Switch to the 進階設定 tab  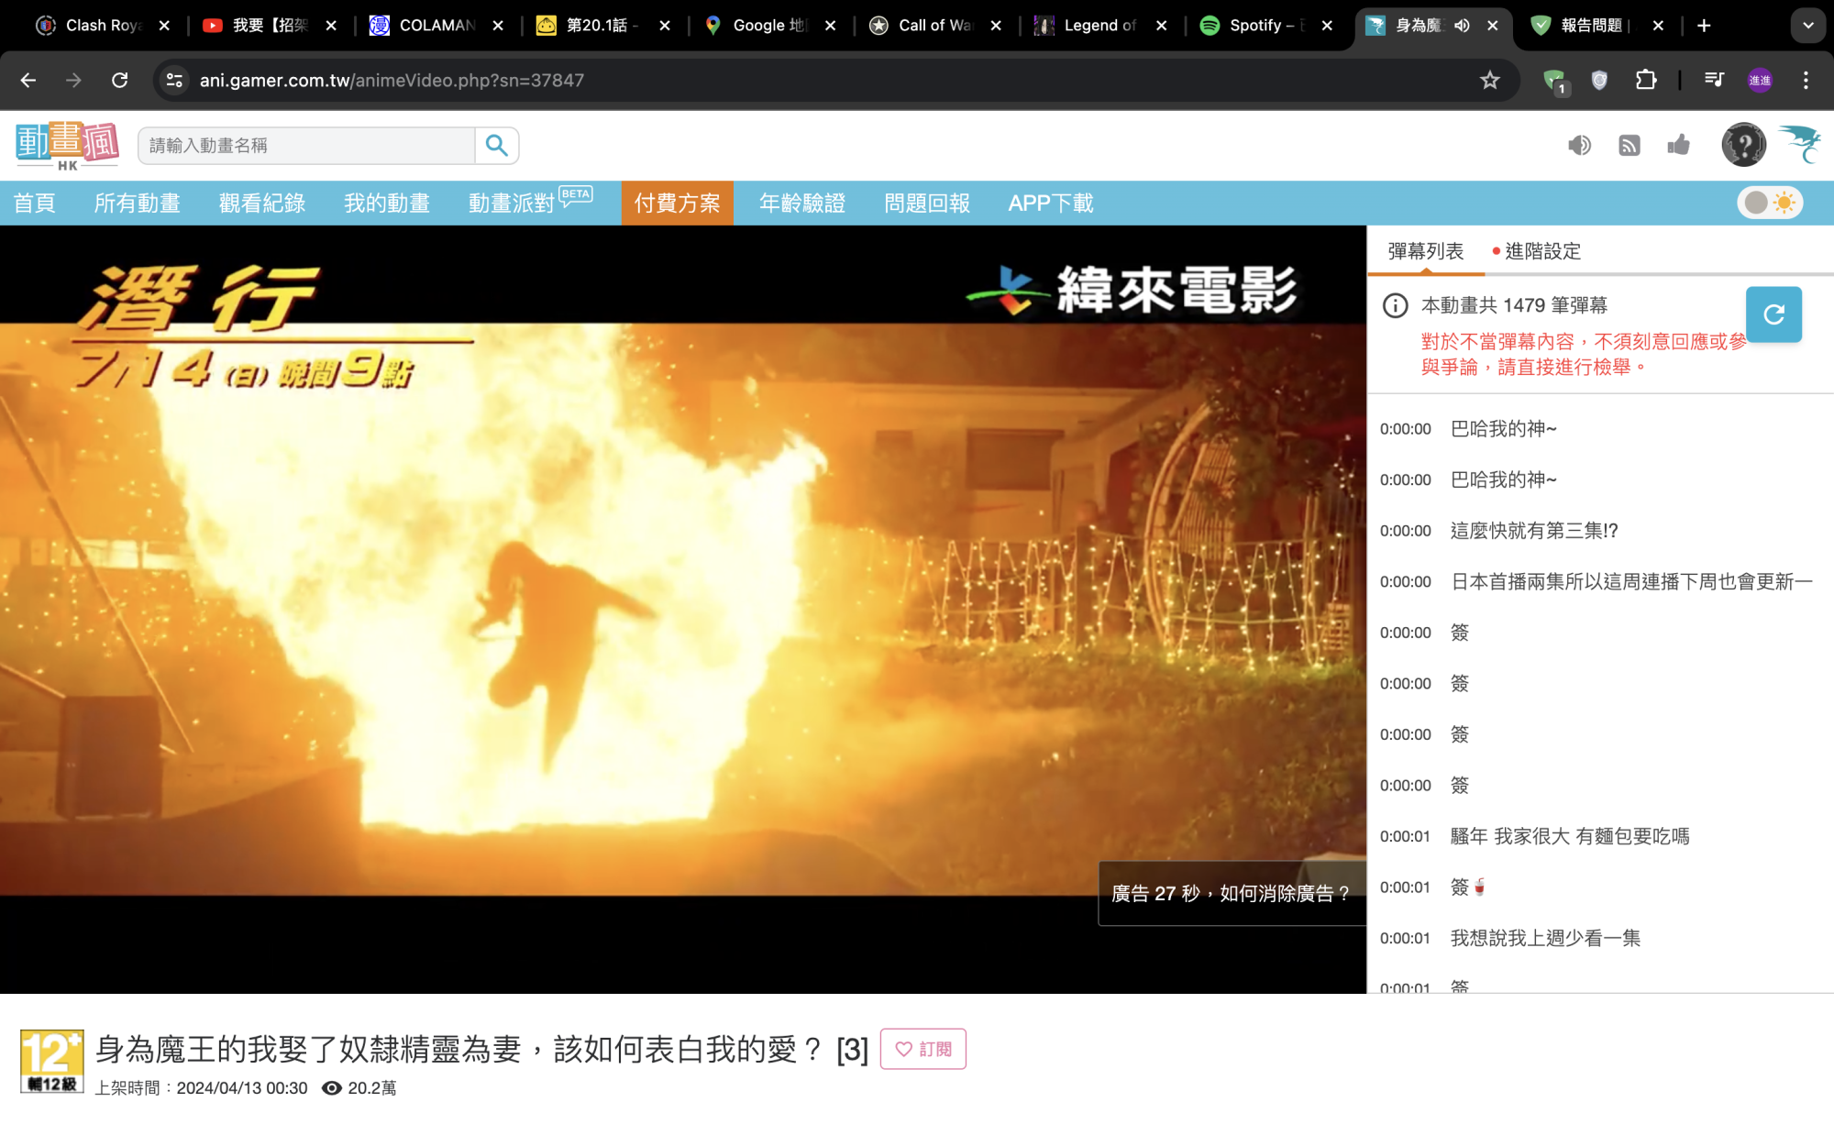coord(1541,250)
